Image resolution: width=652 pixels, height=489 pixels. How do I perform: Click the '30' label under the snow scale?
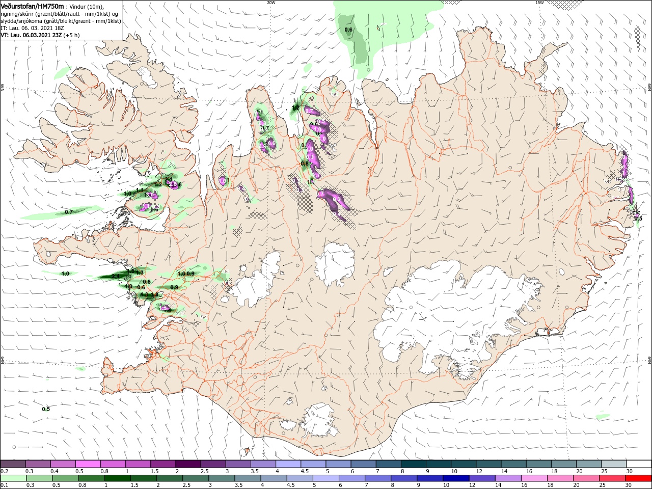[x=630, y=471]
